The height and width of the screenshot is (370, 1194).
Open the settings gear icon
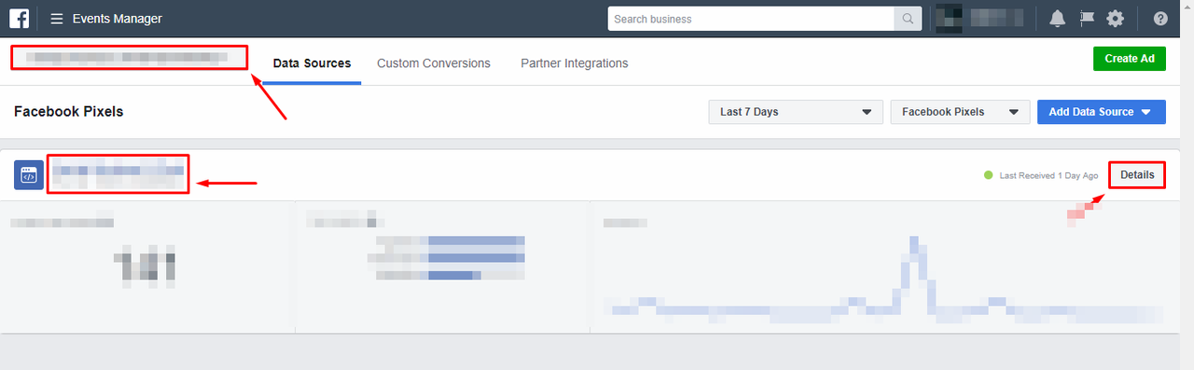(x=1115, y=19)
